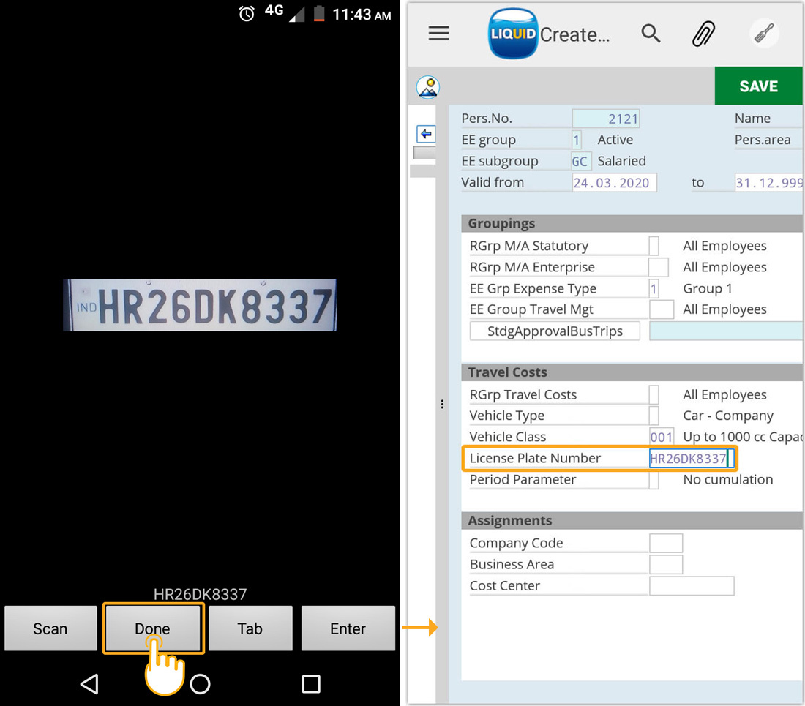The image size is (805, 706).
Task: Click the three-dot side handle
Action: coord(442,404)
